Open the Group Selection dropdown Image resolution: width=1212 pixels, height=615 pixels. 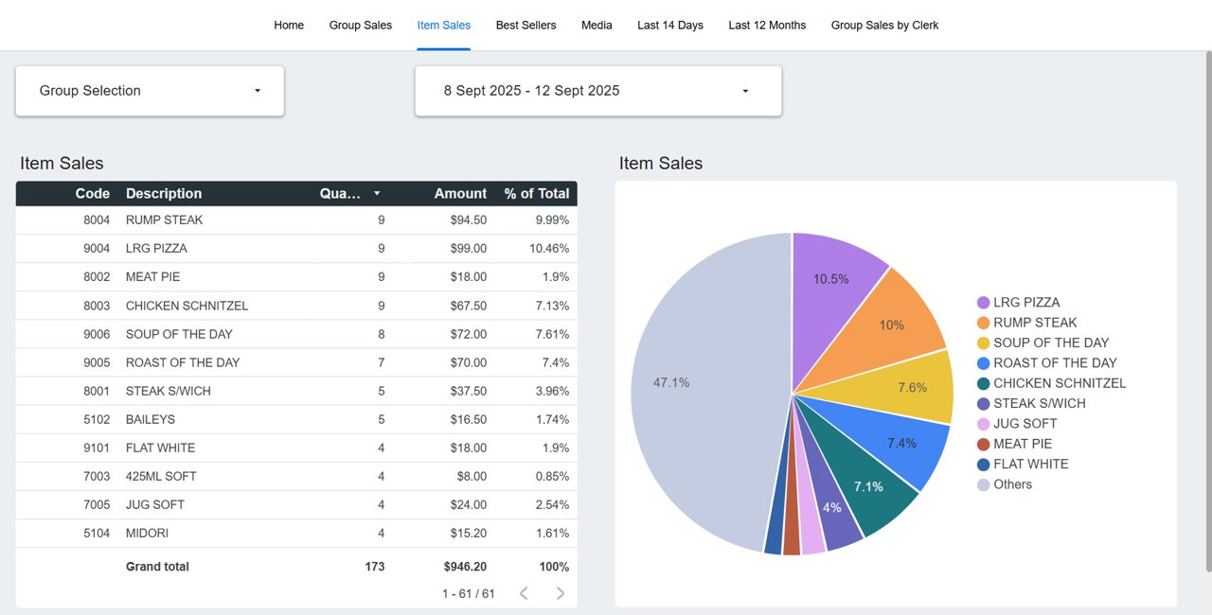click(x=150, y=91)
